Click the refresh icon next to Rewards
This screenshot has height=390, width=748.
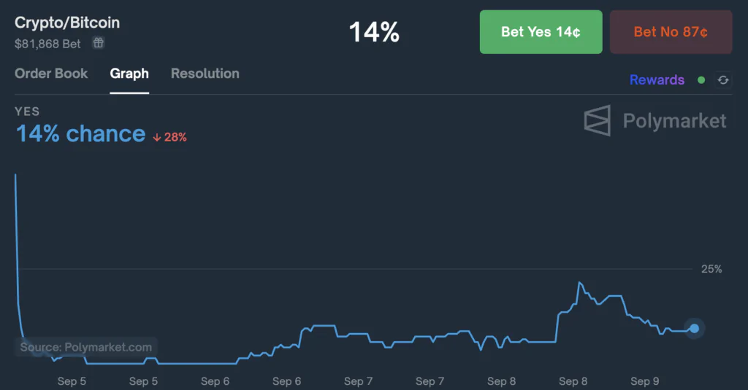(x=723, y=80)
